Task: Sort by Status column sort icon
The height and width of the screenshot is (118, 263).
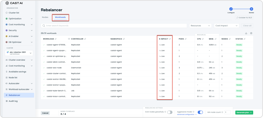Action: [245, 39]
